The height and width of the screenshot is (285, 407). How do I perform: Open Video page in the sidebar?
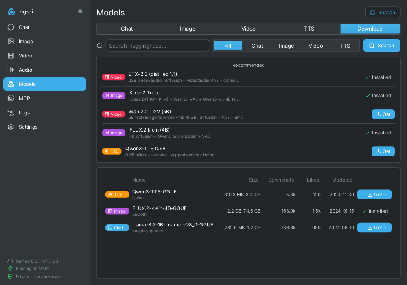[x=45, y=56]
